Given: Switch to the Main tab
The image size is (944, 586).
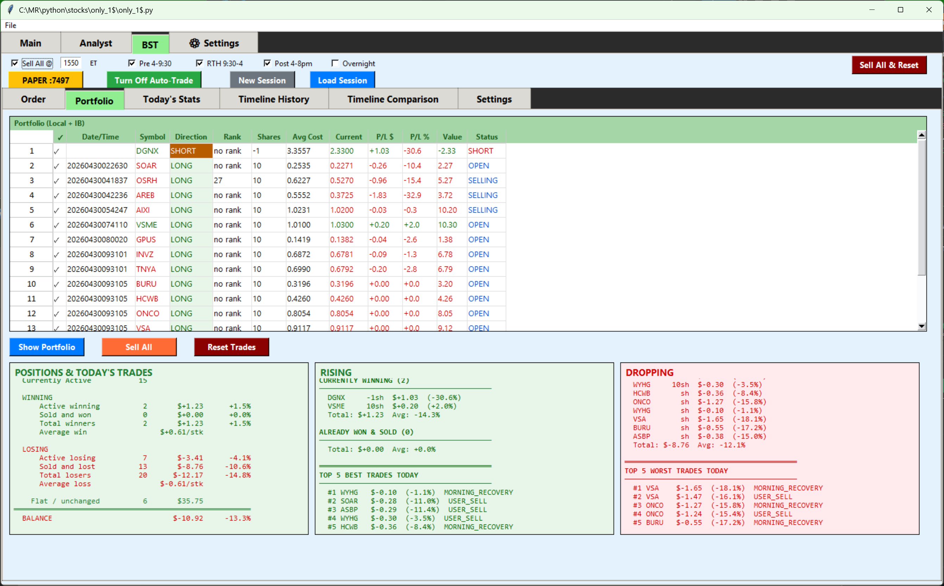Looking at the screenshot, I should (31, 43).
